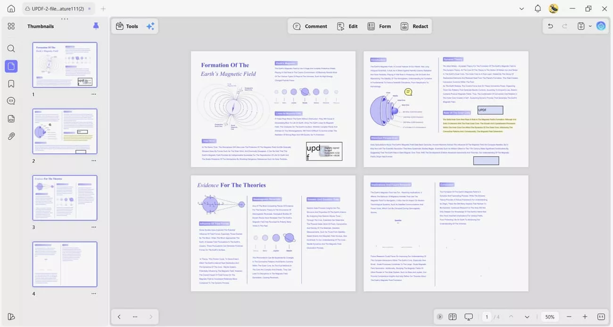
Task: Toggle the pin on the Thumbnails panel
Action: (x=96, y=26)
